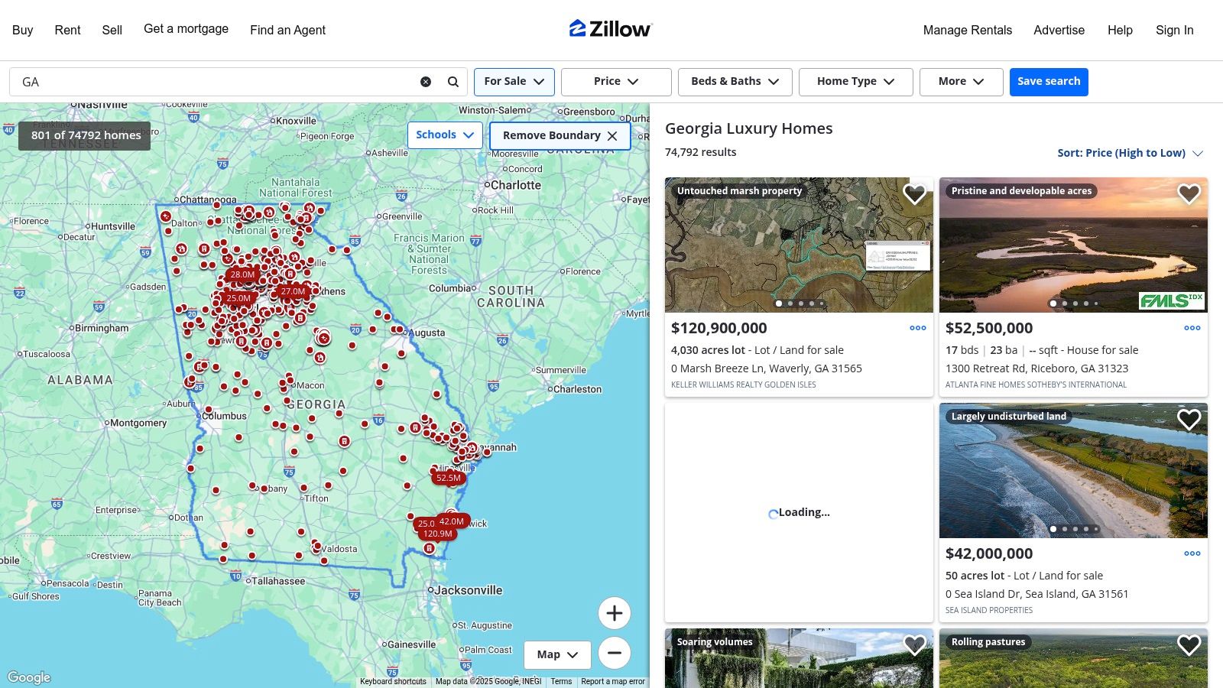Image resolution: width=1223 pixels, height=688 pixels.
Task: Open address 0 Sea Island Dr listing
Action: click(x=1036, y=594)
